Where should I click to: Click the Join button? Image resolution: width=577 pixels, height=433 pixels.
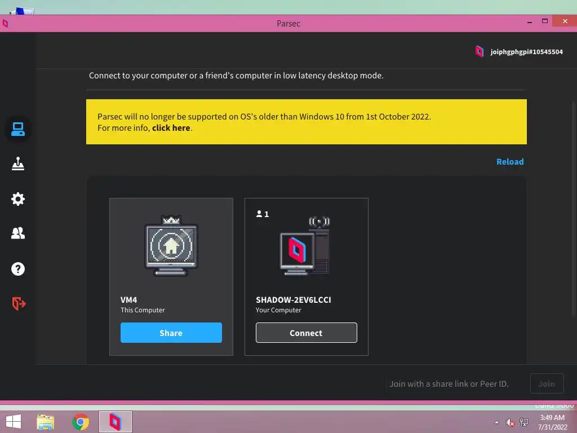point(547,383)
